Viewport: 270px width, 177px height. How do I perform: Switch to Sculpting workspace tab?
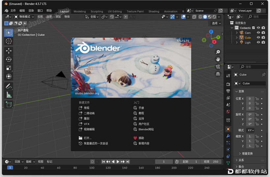point(97,12)
